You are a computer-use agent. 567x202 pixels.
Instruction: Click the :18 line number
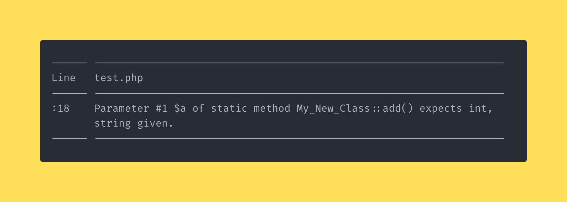(x=61, y=108)
